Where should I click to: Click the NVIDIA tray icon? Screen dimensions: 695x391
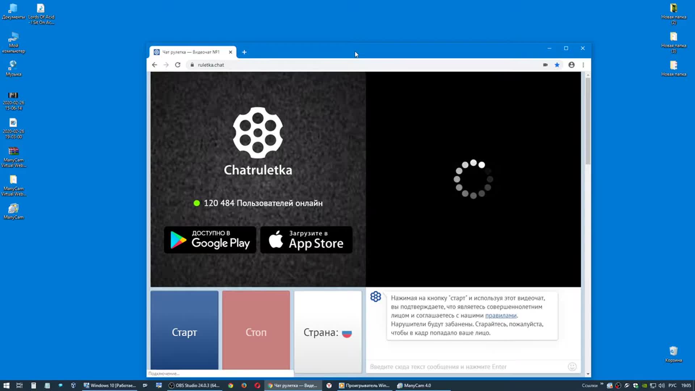tap(644, 386)
